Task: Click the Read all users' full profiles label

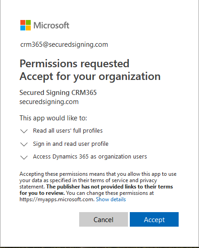Action: click(68, 131)
